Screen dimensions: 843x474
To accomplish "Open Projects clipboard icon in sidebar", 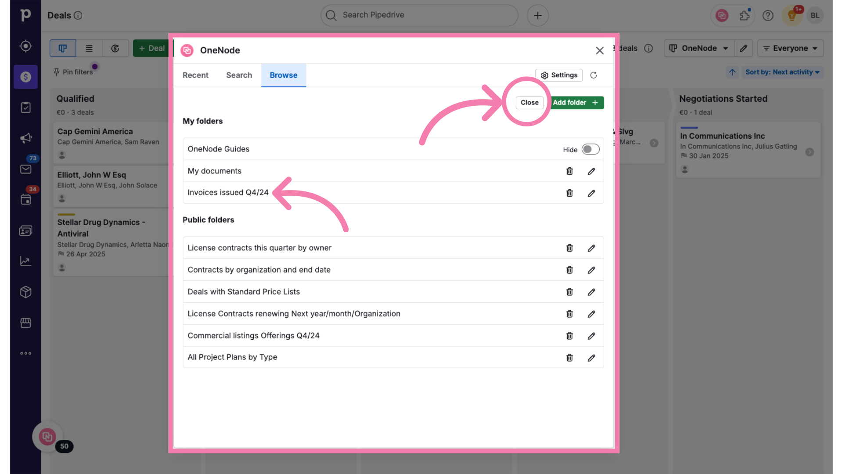I will 25,108.
